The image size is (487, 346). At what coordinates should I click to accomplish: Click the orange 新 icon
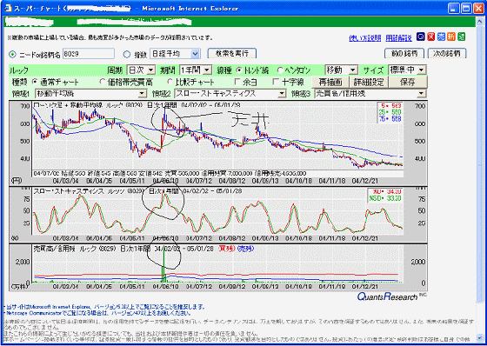[x=451, y=37]
